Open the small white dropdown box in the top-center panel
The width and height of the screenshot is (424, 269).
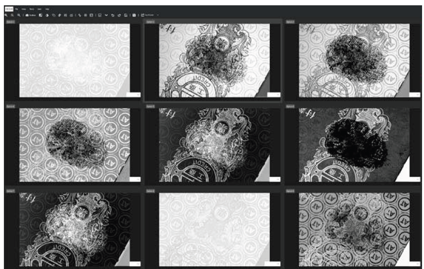[274, 94]
